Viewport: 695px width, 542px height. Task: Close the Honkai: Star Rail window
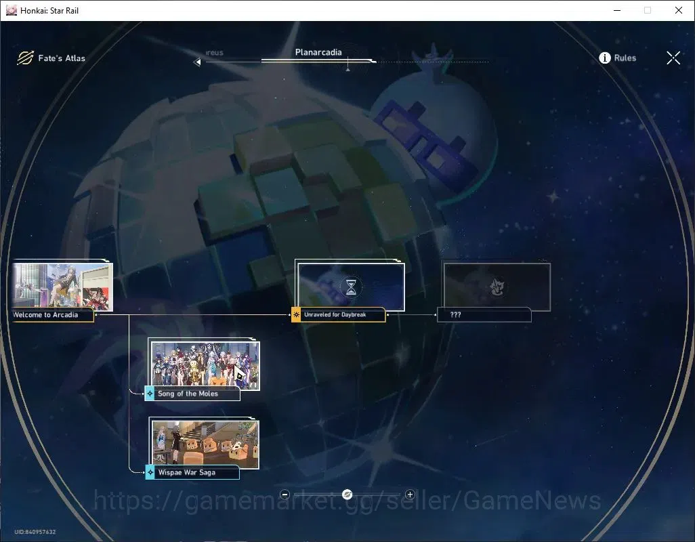click(x=679, y=10)
